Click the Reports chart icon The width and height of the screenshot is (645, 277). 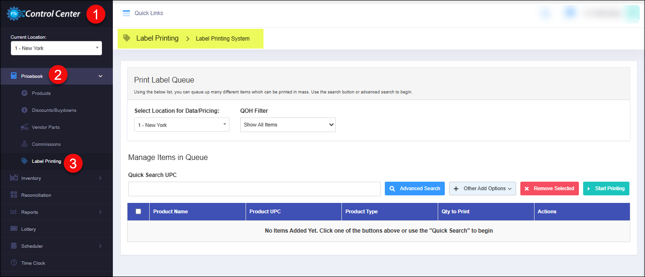14,212
